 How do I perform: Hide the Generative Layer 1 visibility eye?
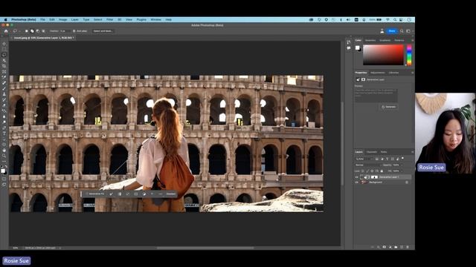point(357,177)
